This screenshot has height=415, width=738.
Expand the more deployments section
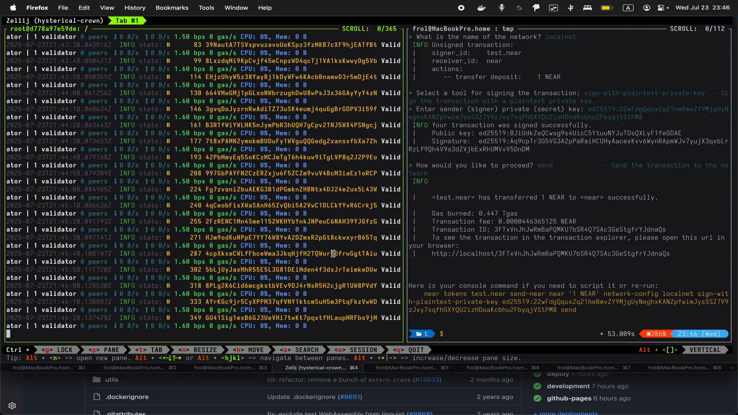click(x=566, y=413)
